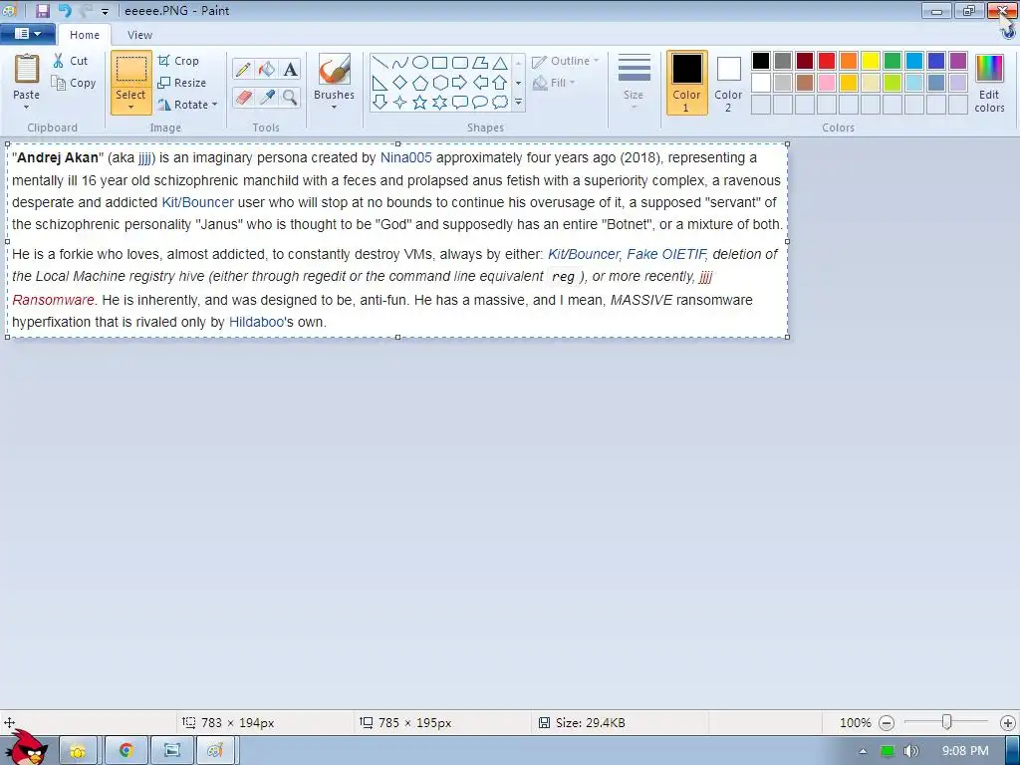Choose the Polygon shape
The height and width of the screenshot is (765, 1020).
(x=480, y=63)
